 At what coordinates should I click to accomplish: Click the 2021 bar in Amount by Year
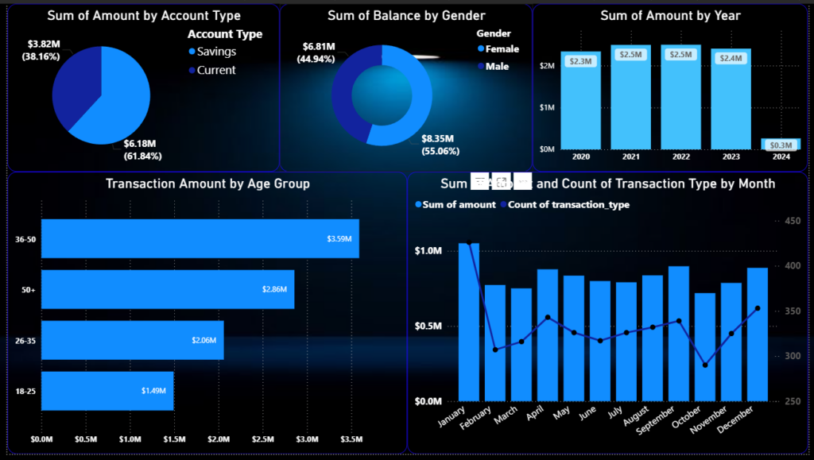tap(630, 97)
